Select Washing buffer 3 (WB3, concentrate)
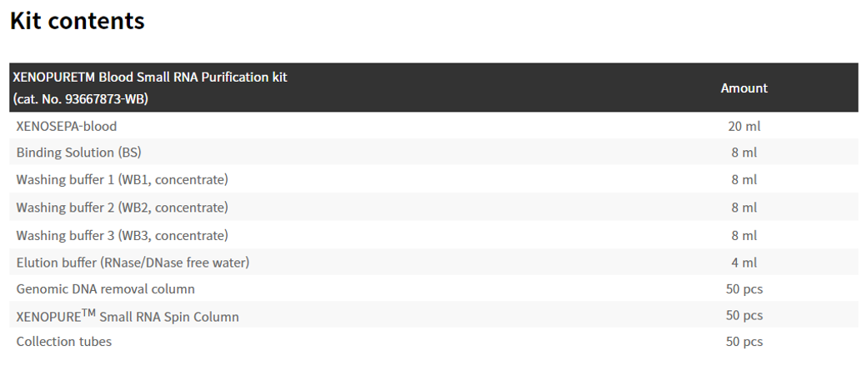The width and height of the screenshot is (867, 381). [122, 235]
